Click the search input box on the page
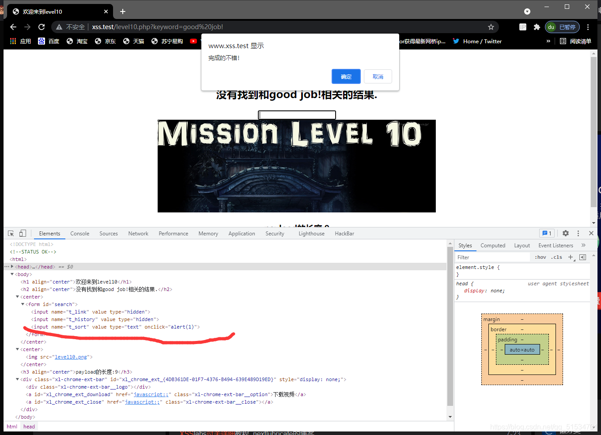 click(297, 115)
